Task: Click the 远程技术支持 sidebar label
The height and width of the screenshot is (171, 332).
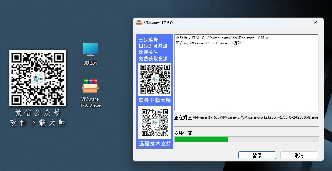Action: [x=155, y=144]
